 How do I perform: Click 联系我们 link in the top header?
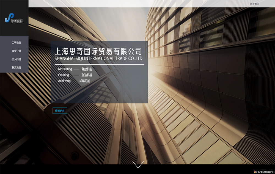tap(254, 4)
